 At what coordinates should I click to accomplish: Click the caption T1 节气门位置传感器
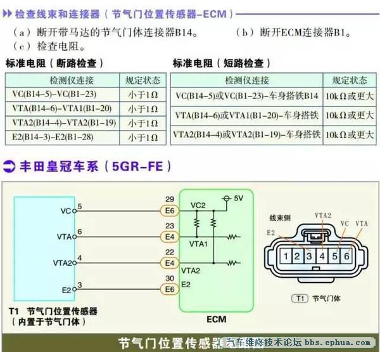pos(53,311)
